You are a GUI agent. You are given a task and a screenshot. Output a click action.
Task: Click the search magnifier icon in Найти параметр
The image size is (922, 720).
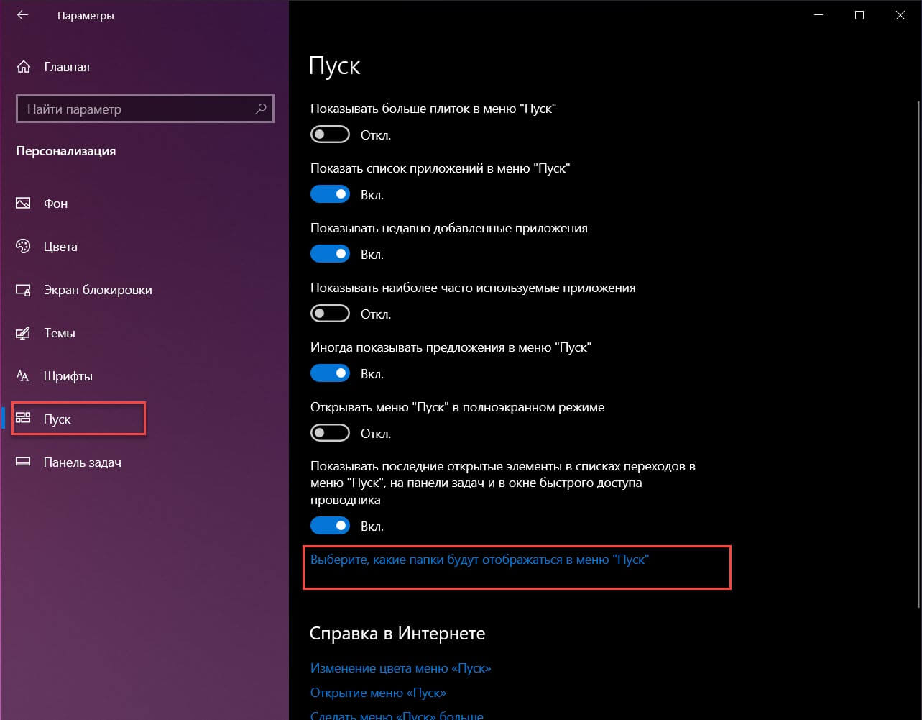(x=261, y=109)
